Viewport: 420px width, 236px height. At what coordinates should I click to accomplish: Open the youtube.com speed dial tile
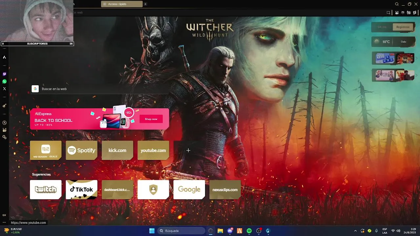pyautogui.click(x=153, y=150)
